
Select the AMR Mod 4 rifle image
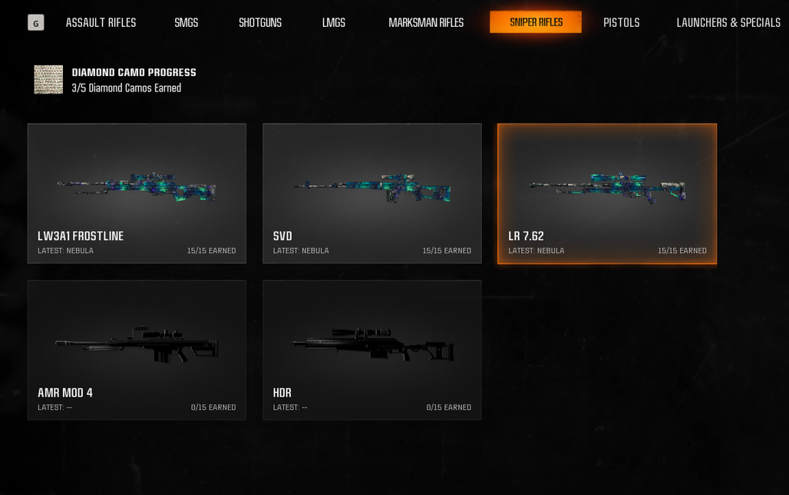[x=137, y=345]
